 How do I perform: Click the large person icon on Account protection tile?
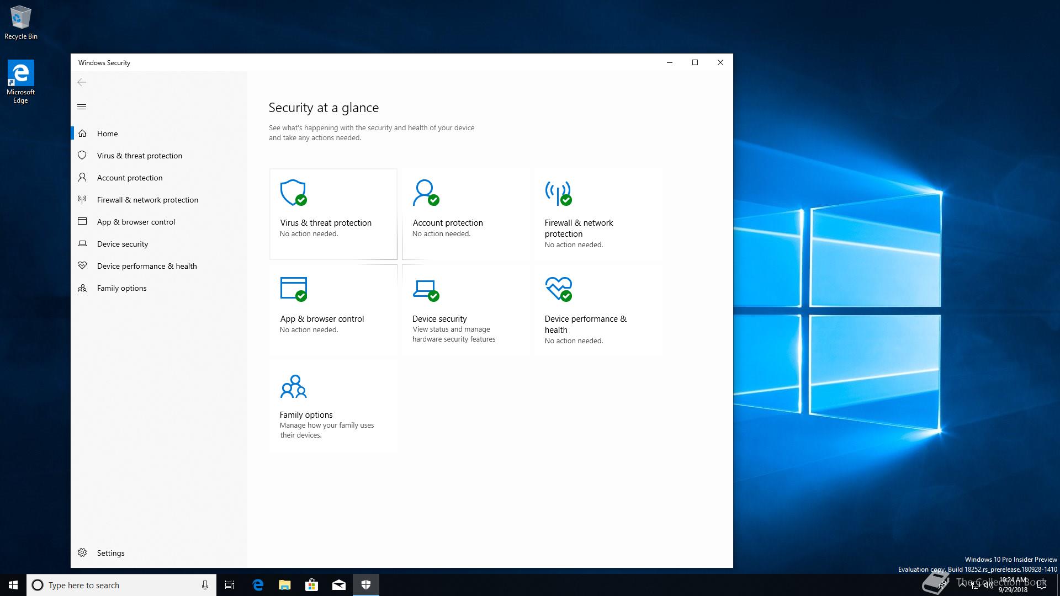click(x=426, y=193)
